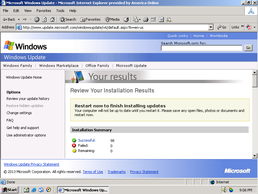Open the View menu
The image size is (258, 194).
28,11
